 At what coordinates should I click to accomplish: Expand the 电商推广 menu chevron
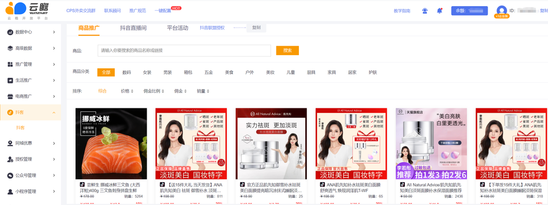54,96
